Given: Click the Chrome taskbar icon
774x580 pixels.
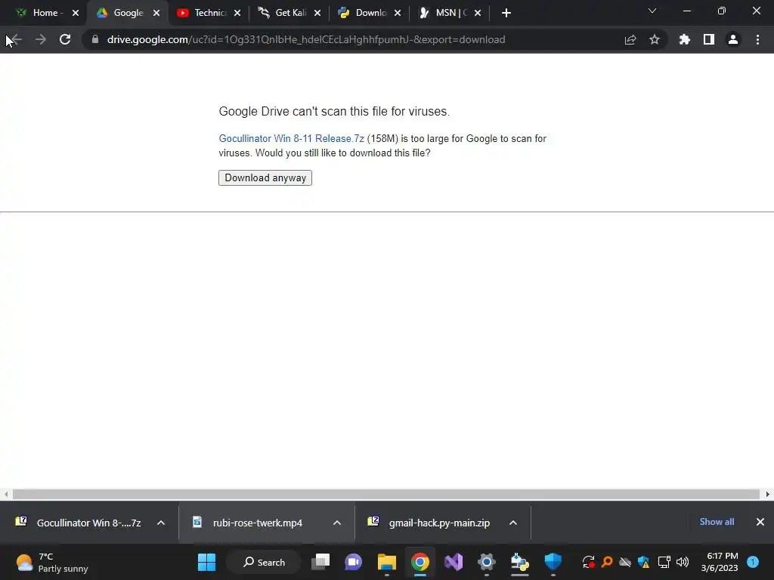Looking at the screenshot, I should (x=420, y=562).
